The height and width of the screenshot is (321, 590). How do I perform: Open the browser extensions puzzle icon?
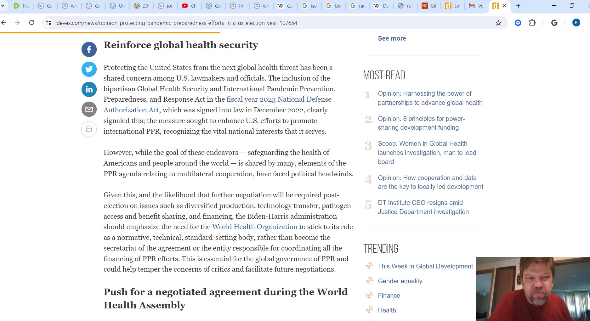[x=532, y=22]
